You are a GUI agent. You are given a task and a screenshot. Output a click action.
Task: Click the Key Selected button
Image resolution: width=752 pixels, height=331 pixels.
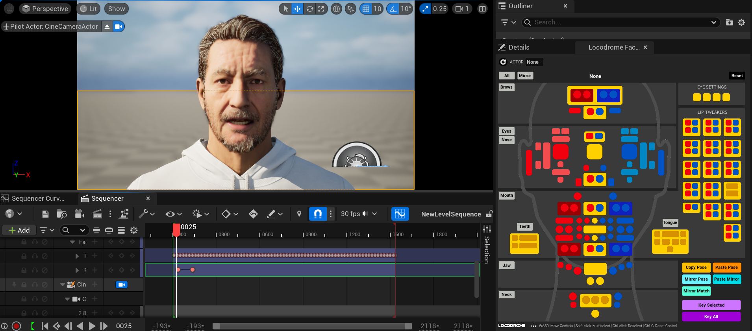tap(711, 305)
